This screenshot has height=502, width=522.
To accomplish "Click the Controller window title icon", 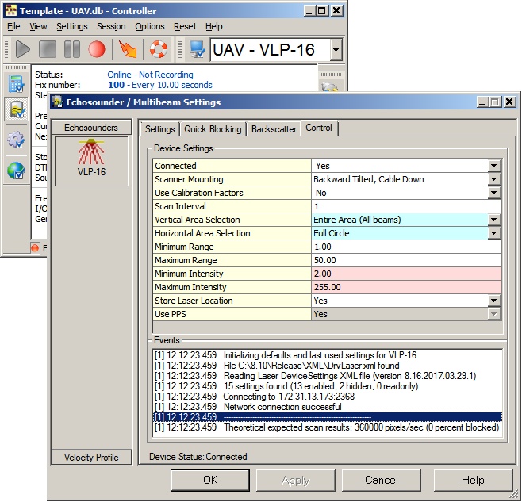I will [11, 11].
